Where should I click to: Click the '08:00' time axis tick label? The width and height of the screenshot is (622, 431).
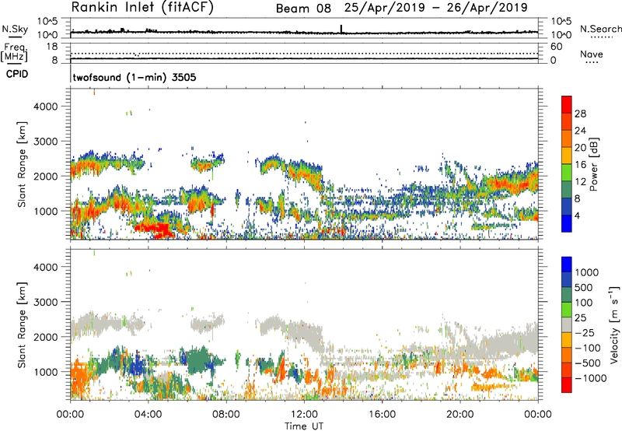click(226, 415)
